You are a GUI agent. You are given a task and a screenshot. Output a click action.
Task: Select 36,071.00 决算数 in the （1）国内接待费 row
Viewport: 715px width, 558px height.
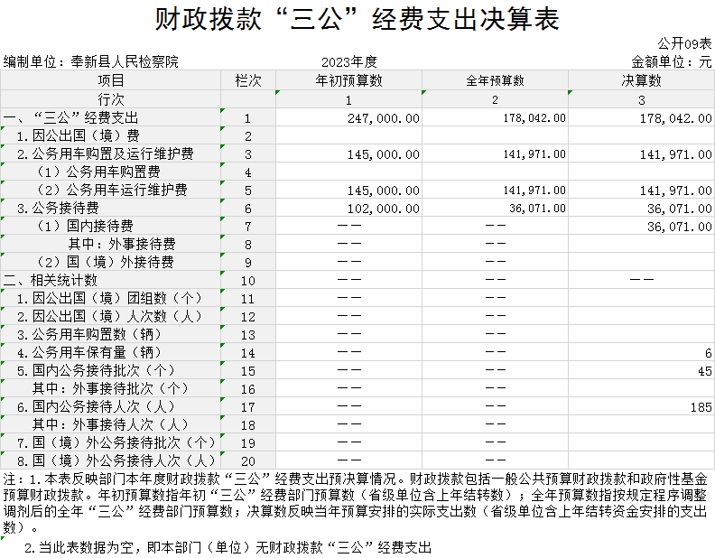[680, 227]
